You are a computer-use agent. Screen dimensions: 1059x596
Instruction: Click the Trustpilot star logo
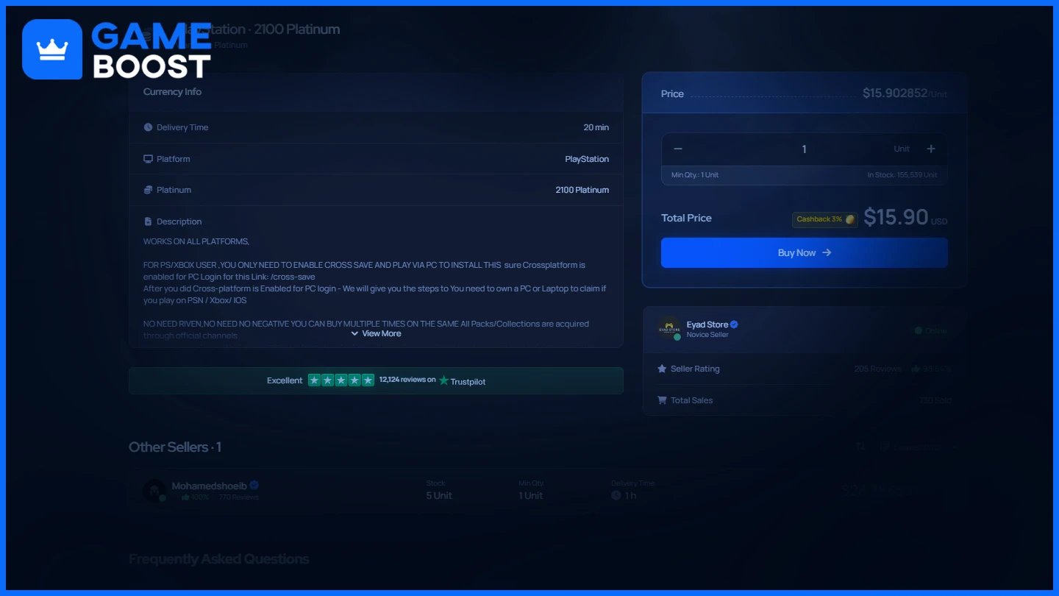pos(443,380)
